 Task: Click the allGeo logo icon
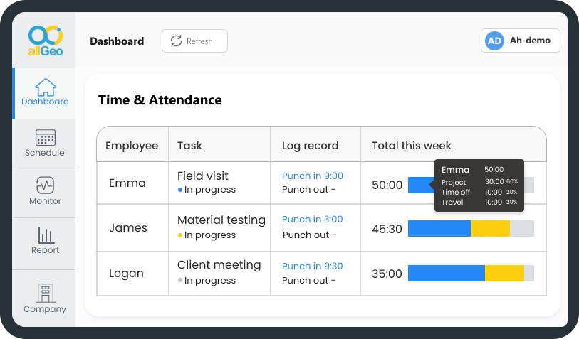tap(45, 36)
